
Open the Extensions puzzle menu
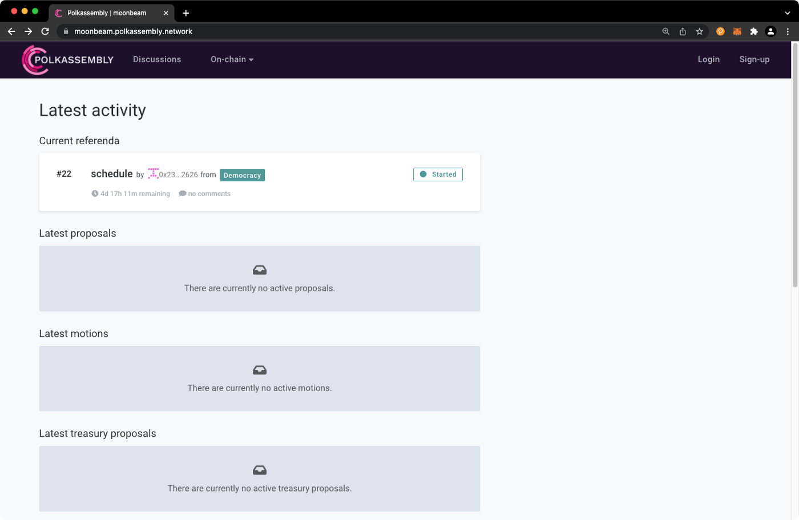pyautogui.click(x=754, y=31)
